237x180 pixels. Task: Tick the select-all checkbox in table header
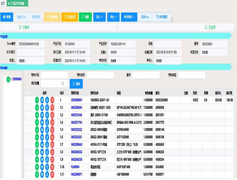pyautogui.click(x=27, y=93)
